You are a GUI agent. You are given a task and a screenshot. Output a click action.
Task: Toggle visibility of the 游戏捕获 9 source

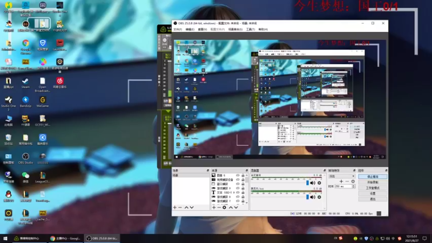click(238, 188)
